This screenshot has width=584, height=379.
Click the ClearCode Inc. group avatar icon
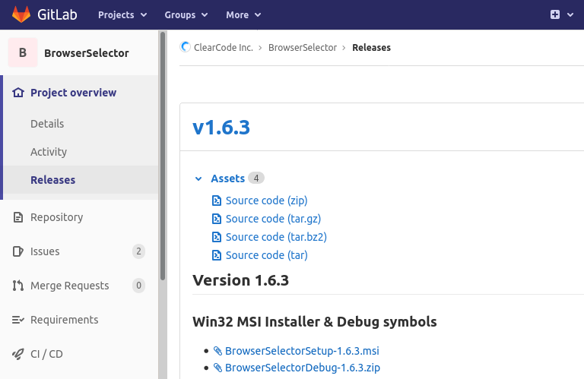coord(185,47)
